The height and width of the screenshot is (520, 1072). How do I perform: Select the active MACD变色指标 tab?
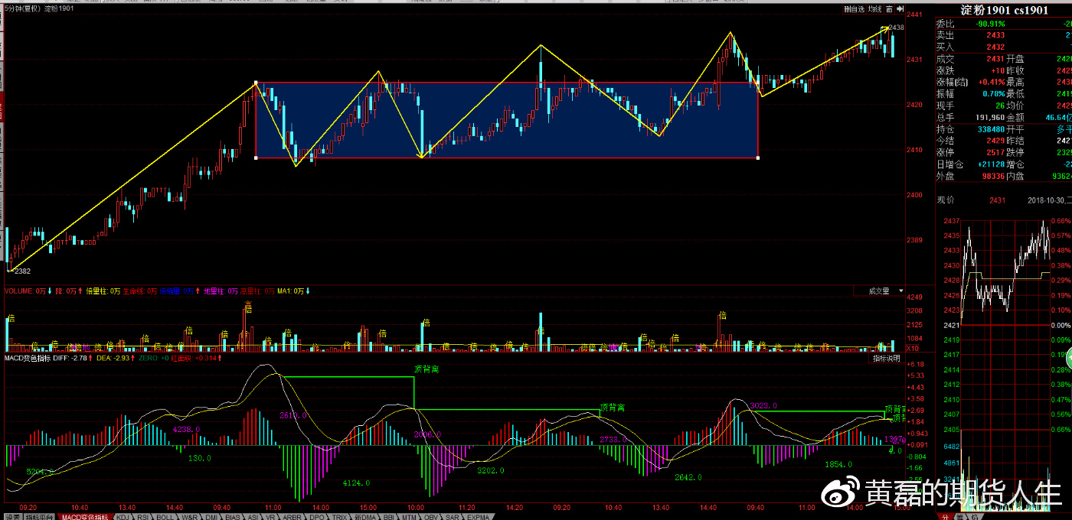[x=85, y=517]
